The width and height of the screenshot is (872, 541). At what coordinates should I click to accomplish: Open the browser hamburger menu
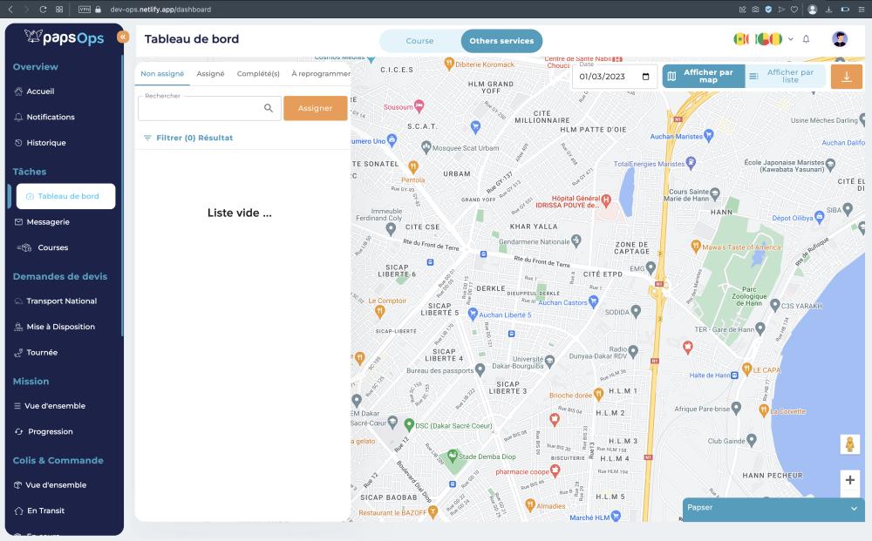862,10
